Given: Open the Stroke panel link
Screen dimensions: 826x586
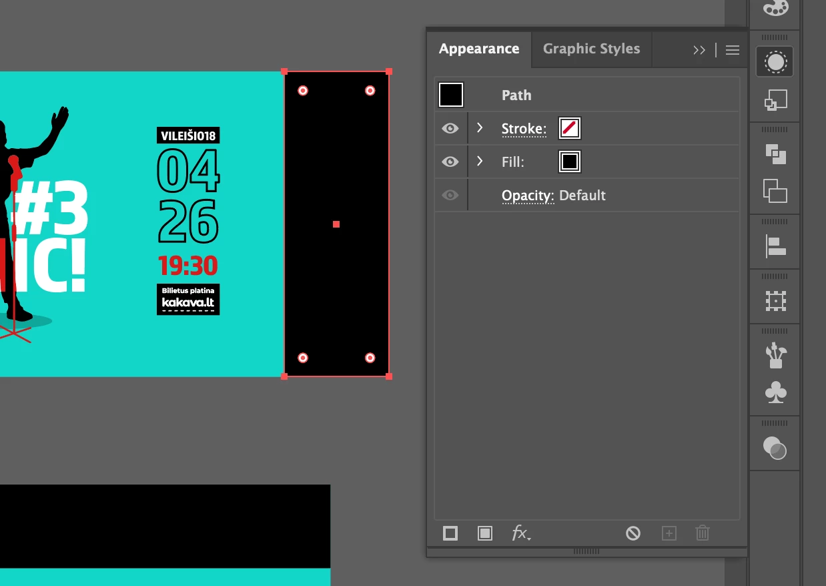Looking at the screenshot, I should (x=524, y=129).
